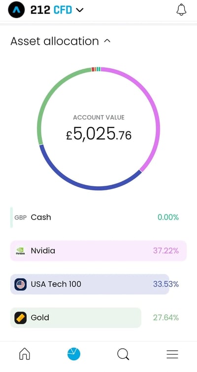Open the notifications bell
Screen dimensions: 197x372
tap(181, 10)
